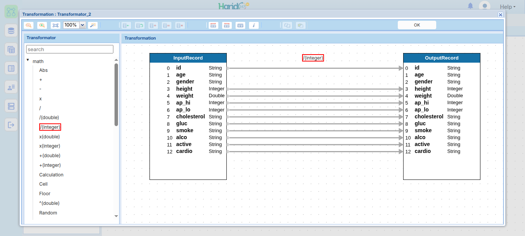Click the OK button

coord(417,25)
